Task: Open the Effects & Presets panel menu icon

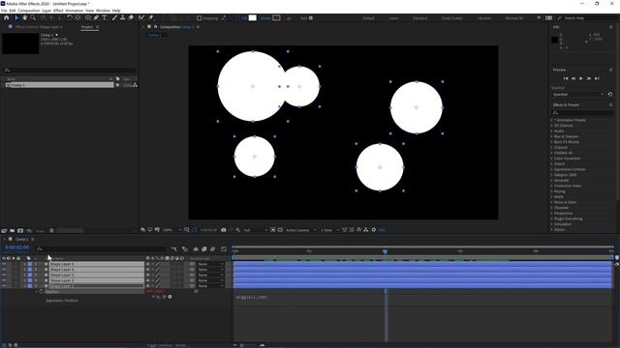Action: (x=611, y=105)
